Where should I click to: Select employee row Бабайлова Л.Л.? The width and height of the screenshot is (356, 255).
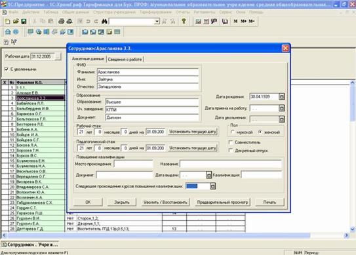[x=40, y=104]
